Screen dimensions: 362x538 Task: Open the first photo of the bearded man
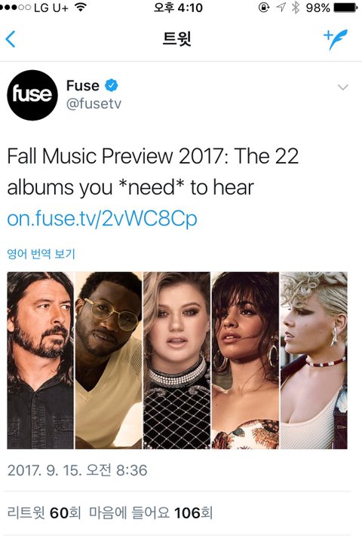coord(40,360)
